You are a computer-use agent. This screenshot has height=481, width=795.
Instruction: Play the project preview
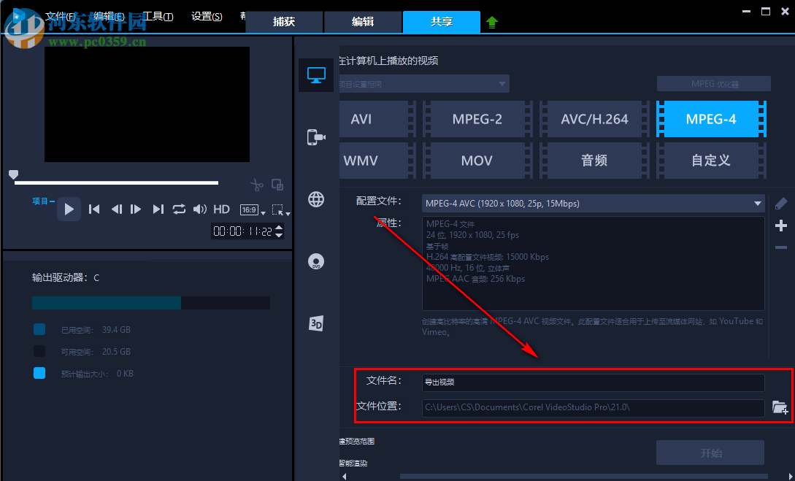69,209
